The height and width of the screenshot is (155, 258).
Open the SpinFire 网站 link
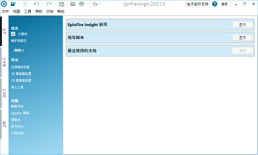20,113
